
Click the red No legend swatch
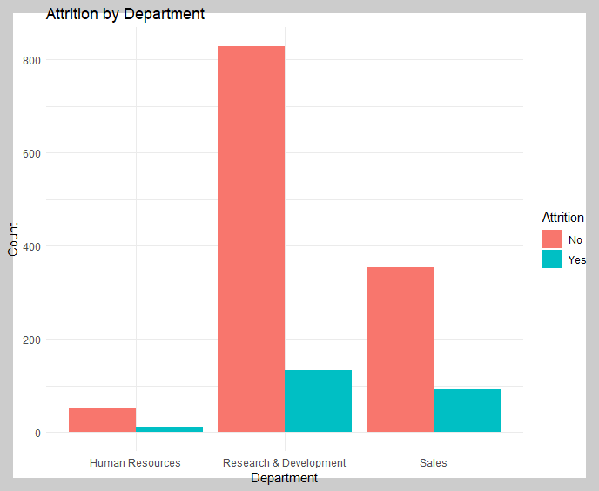point(552,239)
